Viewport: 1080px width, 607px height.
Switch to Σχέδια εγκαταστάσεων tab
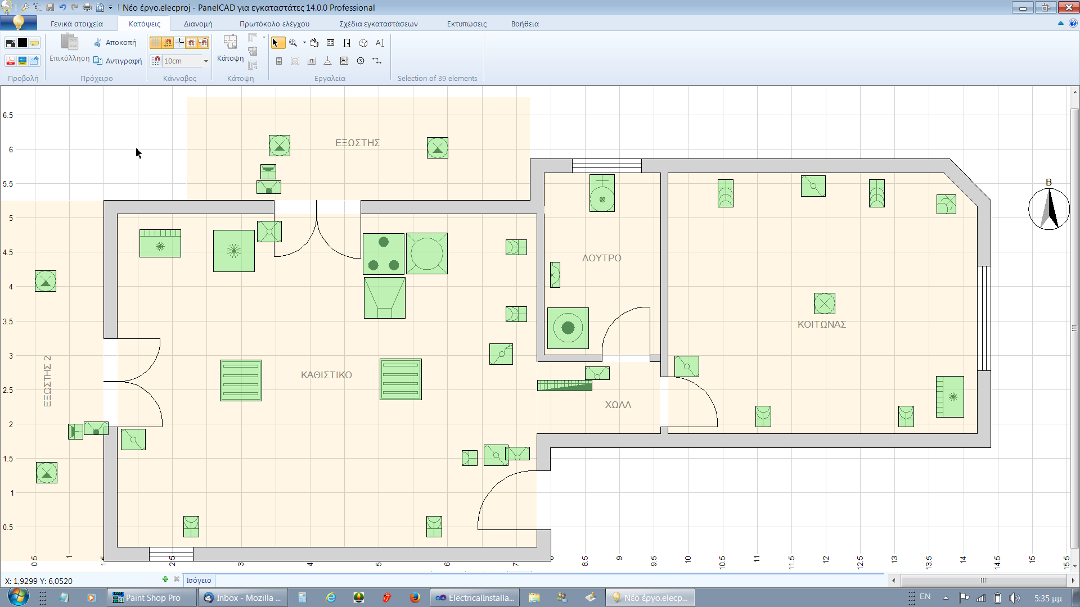click(x=378, y=24)
